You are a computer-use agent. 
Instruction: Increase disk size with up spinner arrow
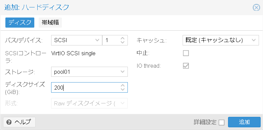[x=123, y=85]
